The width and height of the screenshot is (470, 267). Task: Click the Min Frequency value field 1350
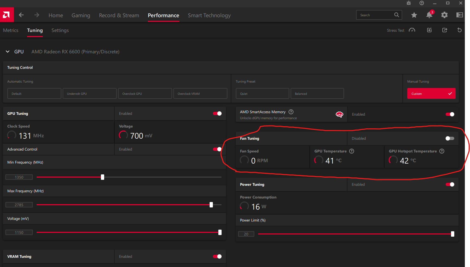point(19,177)
